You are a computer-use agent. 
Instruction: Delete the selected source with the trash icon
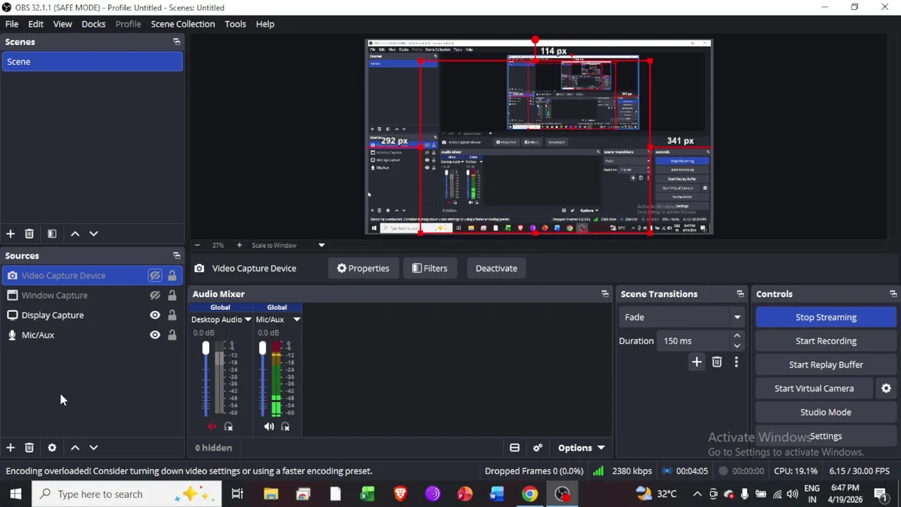(x=29, y=448)
